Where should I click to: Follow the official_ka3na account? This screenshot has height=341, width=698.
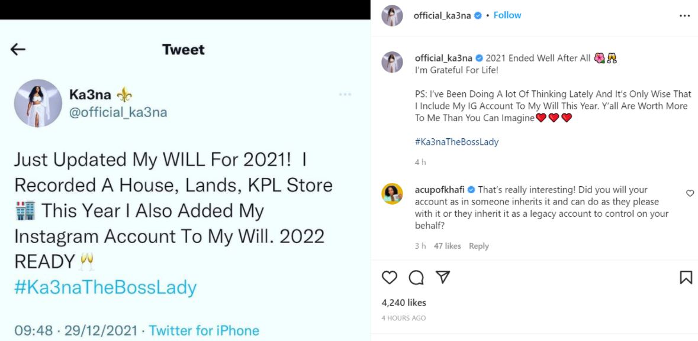pos(507,15)
